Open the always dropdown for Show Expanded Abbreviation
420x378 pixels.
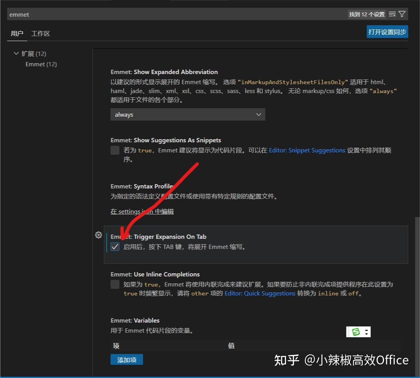pyautogui.click(x=188, y=114)
